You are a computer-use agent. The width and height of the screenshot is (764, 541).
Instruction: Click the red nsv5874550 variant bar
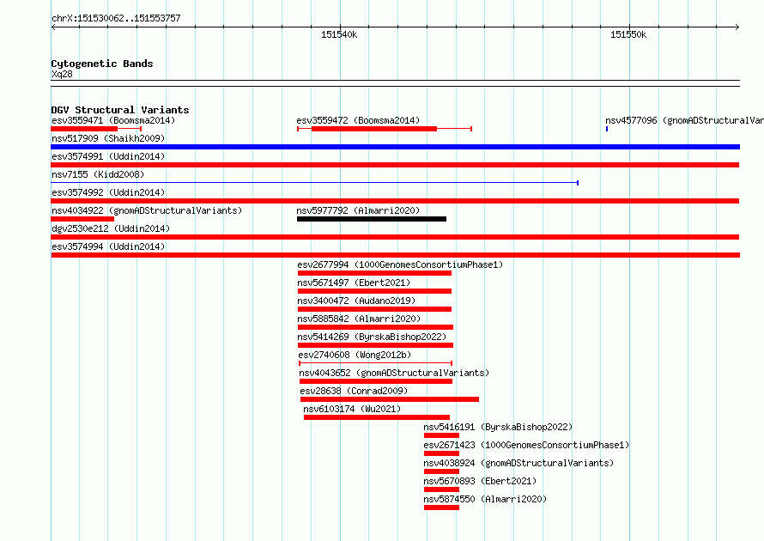tap(441, 508)
